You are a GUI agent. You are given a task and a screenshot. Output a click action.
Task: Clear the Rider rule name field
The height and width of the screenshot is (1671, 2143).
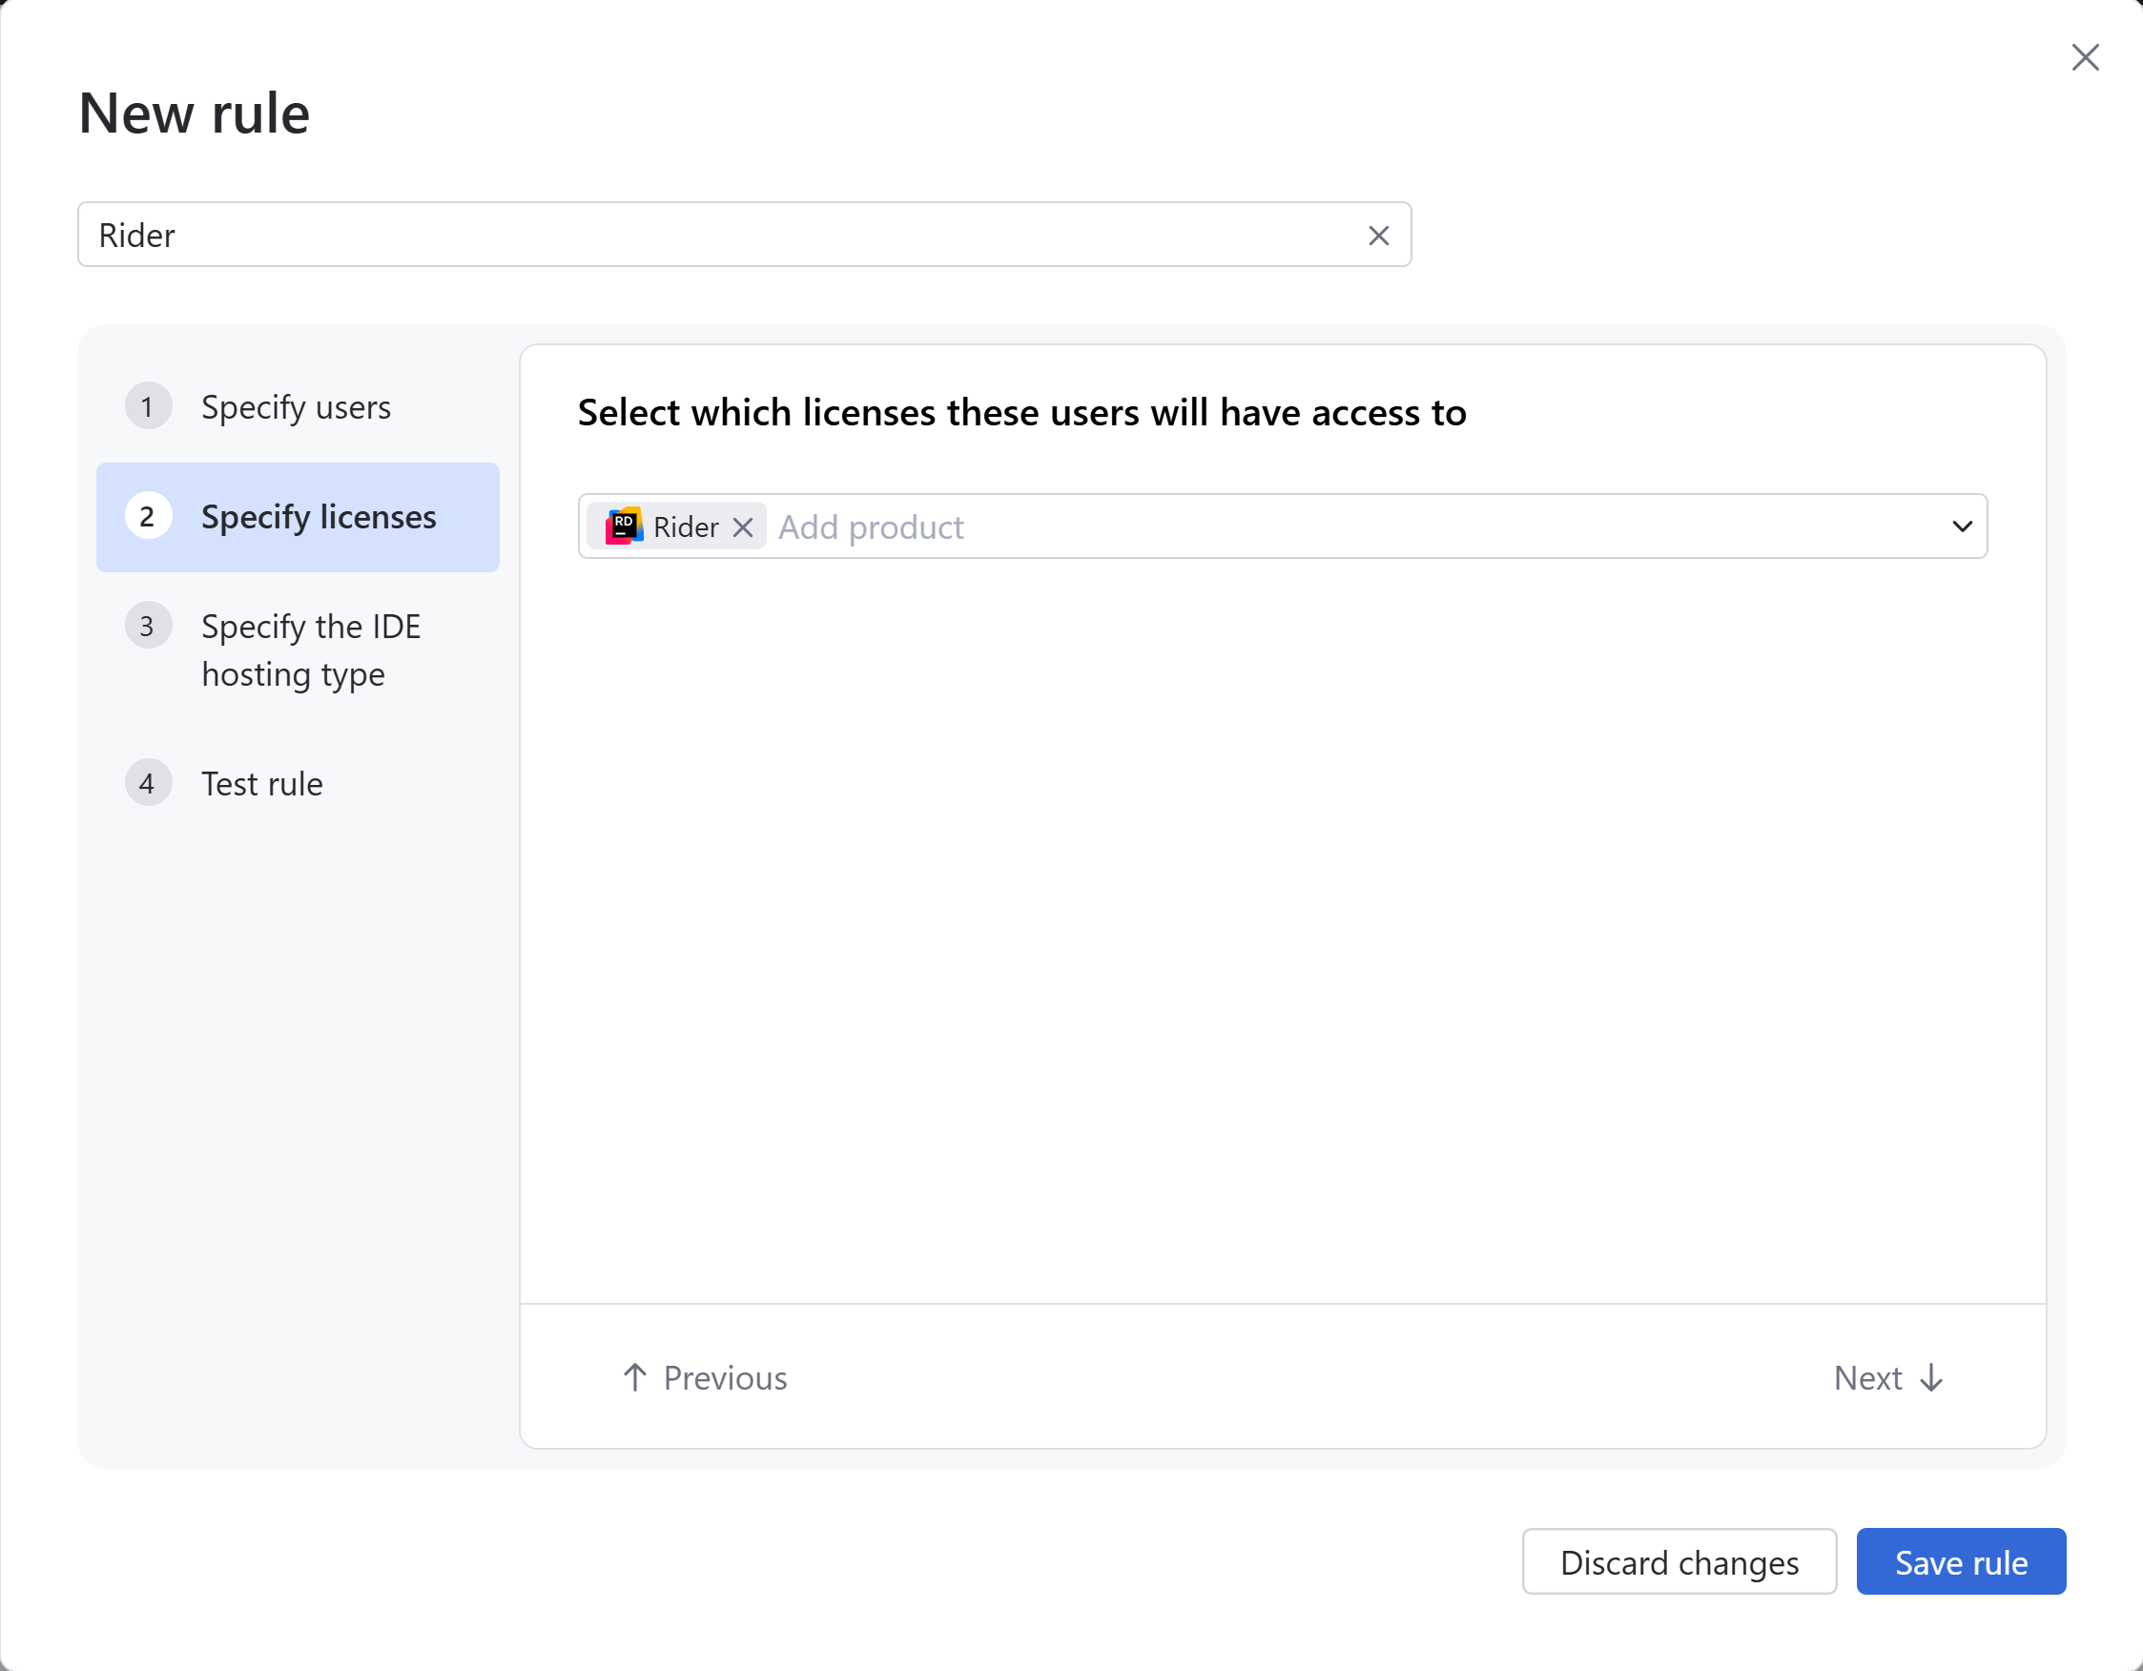pyautogui.click(x=1377, y=236)
